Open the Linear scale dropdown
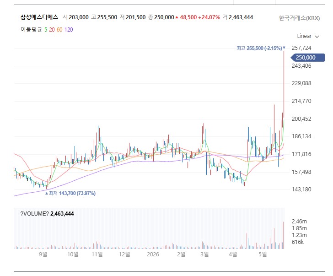333x276 pixels. click(308, 36)
